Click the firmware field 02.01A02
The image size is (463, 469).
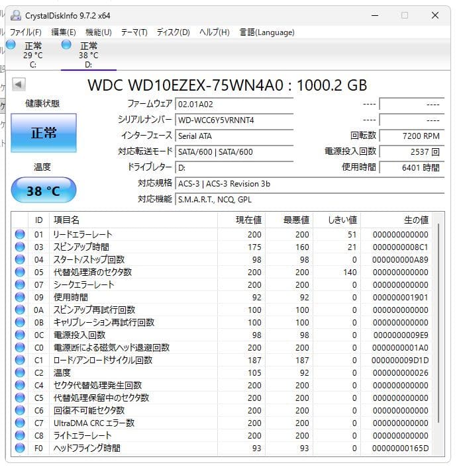pos(234,105)
